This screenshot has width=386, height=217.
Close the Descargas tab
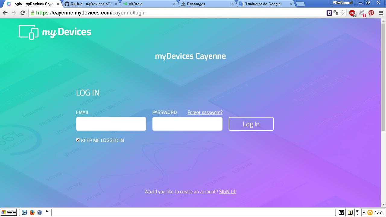pyautogui.click(x=233, y=4)
